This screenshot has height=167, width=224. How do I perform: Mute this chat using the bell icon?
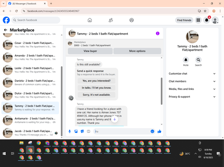[x=186, y=60]
